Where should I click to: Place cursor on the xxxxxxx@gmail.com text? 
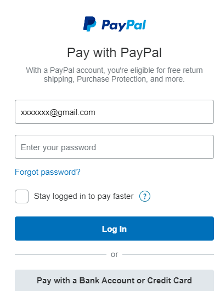click(58, 112)
